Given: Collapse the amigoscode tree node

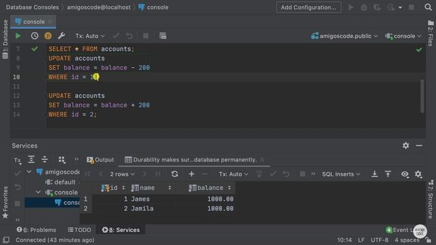Looking at the screenshot, I should [x=29, y=172].
